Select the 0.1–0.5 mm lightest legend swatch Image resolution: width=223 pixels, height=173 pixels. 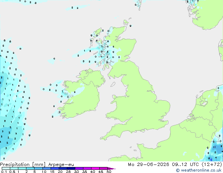pyautogui.click(x=6, y=168)
